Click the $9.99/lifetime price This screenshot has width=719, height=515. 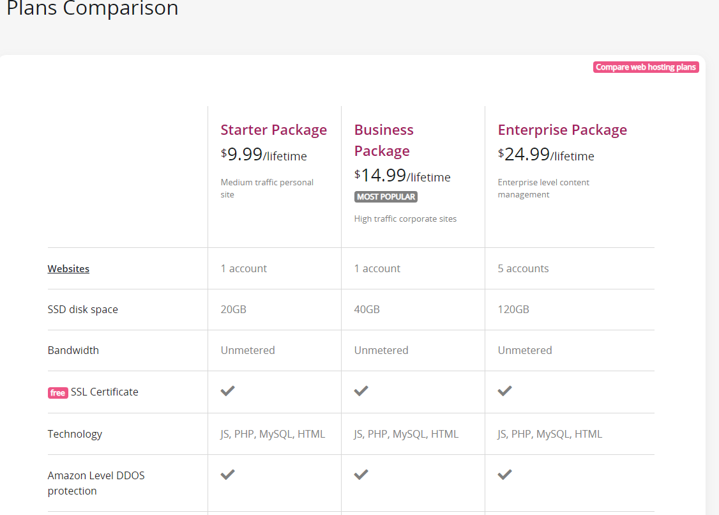point(264,155)
